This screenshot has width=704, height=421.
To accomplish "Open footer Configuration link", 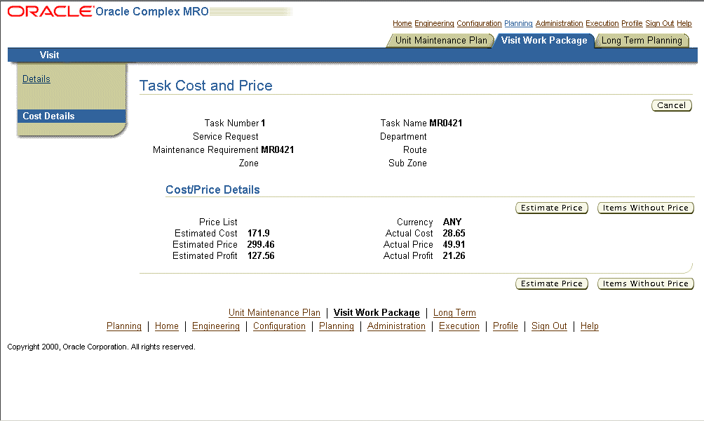I will (279, 326).
